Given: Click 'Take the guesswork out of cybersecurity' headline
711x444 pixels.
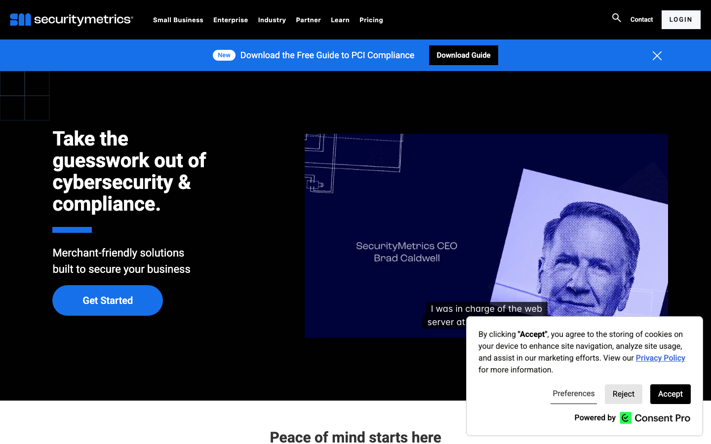Looking at the screenshot, I should pyautogui.click(x=129, y=171).
